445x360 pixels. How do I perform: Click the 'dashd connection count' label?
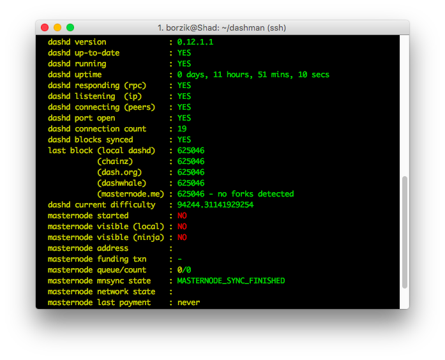[97, 129]
